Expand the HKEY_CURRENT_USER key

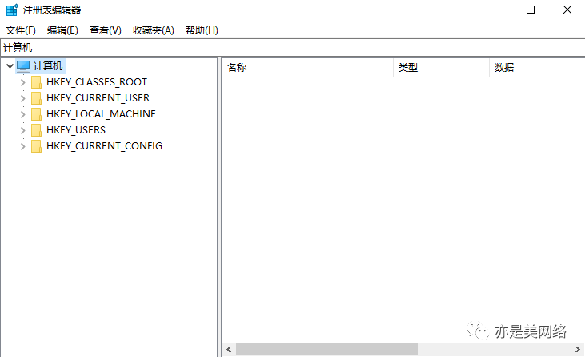tap(22, 98)
